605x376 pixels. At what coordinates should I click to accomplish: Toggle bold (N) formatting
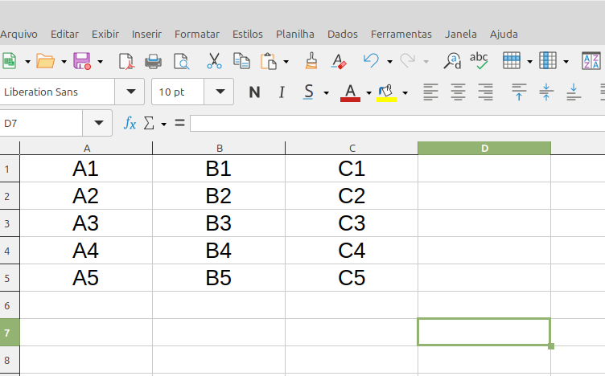tap(254, 92)
